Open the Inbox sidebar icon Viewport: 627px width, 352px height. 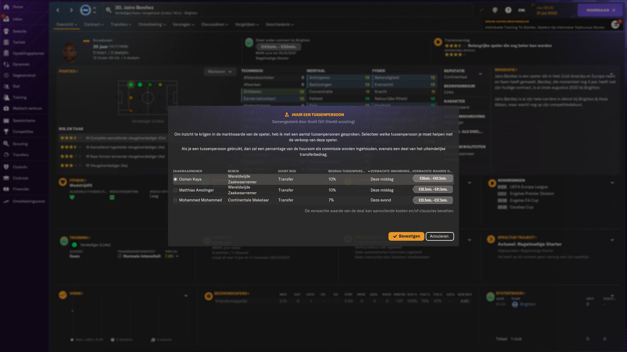click(6, 19)
